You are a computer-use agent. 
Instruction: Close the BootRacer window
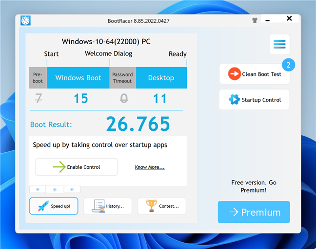tap(289, 18)
